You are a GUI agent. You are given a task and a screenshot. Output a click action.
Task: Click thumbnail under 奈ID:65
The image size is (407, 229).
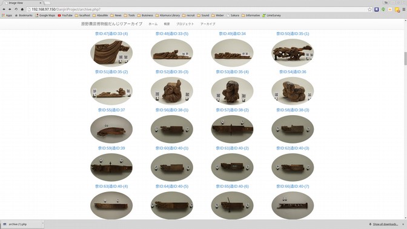click(233, 205)
